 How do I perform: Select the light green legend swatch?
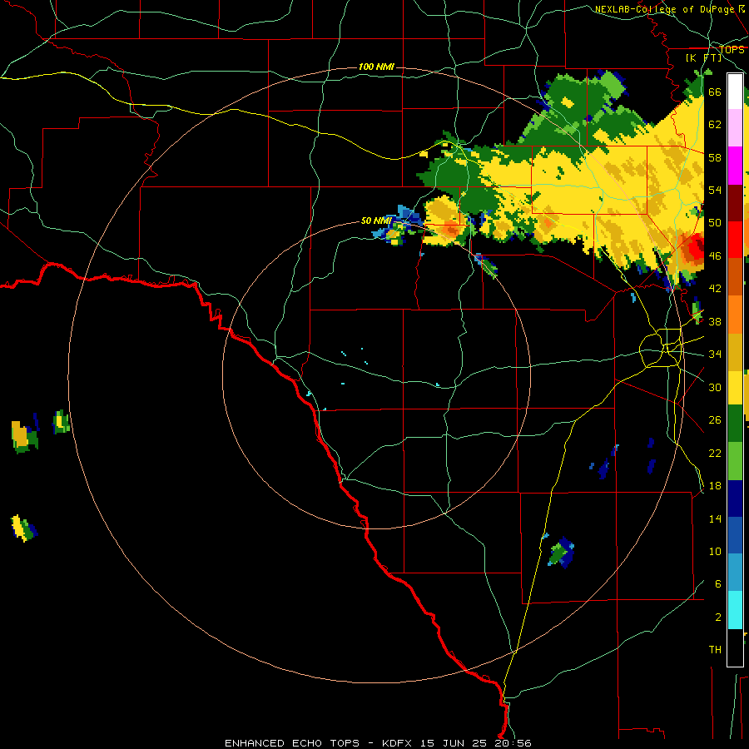pyautogui.click(x=735, y=461)
